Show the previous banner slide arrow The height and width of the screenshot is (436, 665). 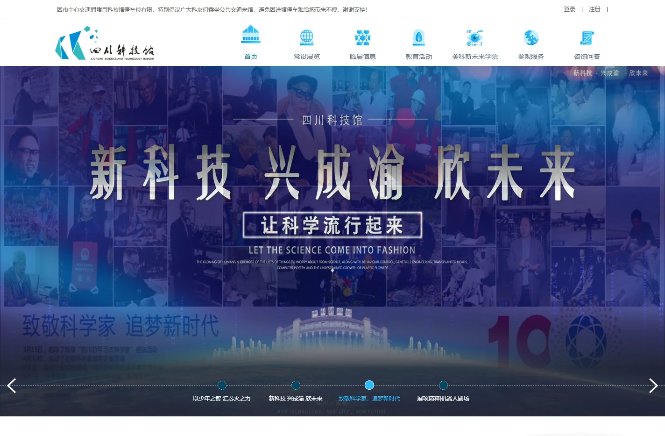11,386
